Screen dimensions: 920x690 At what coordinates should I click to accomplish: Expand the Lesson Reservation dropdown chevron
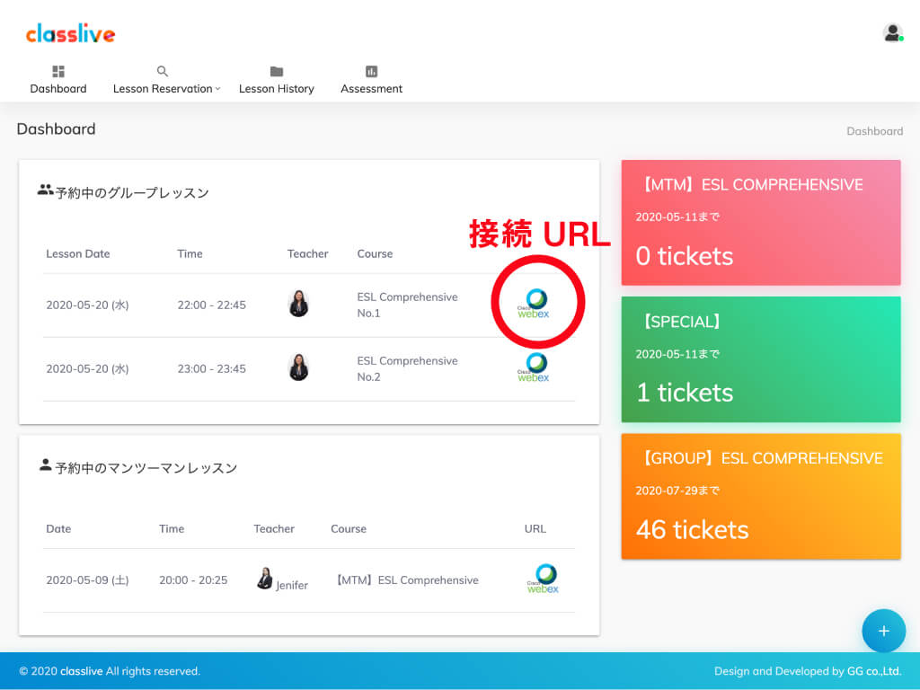(217, 89)
